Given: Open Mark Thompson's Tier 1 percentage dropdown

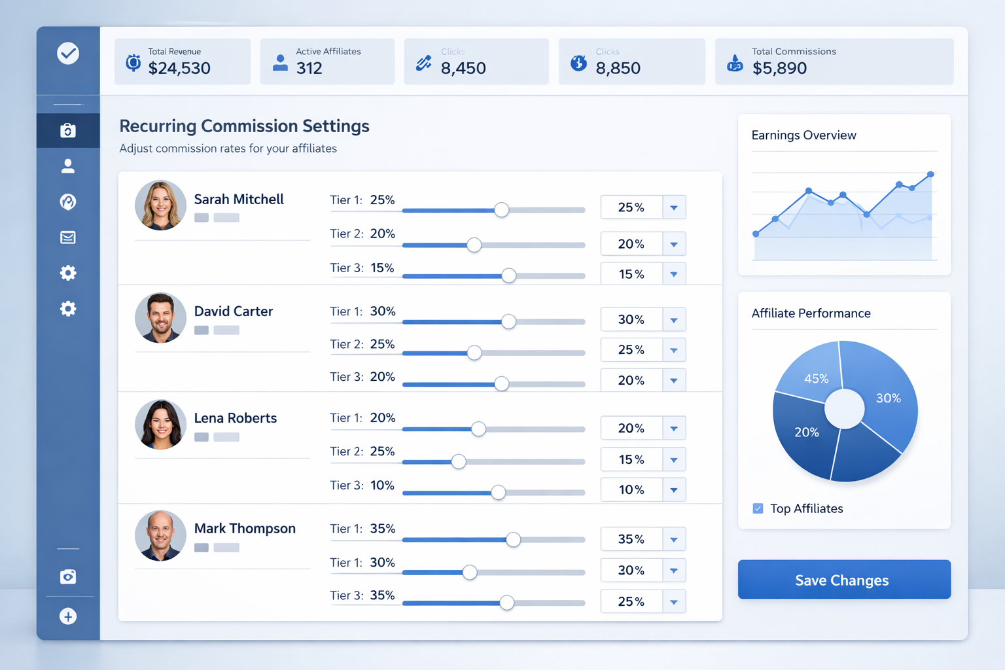Looking at the screenshot, I should 674,538.
